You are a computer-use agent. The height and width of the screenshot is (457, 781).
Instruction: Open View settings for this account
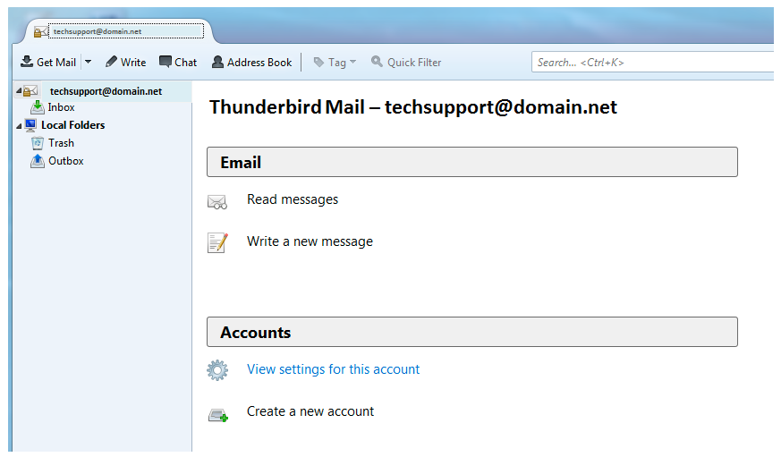pyautogui.click(x=333, y=369)
